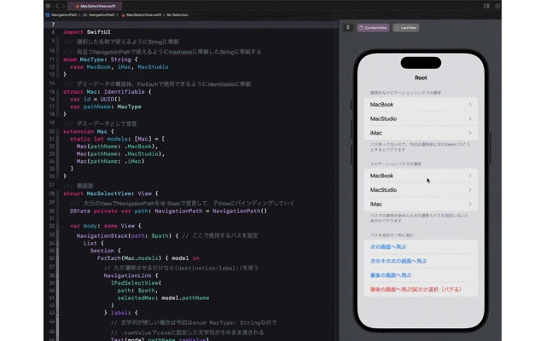Click IPadSelectView( code line

(136, 283)
